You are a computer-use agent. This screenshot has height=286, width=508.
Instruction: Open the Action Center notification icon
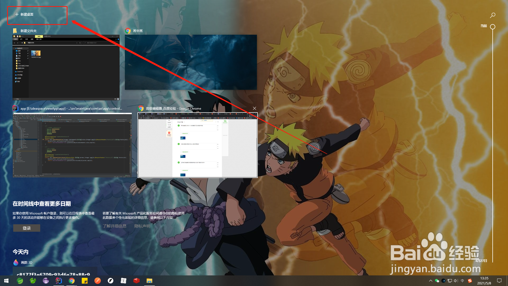click(499, 281)
